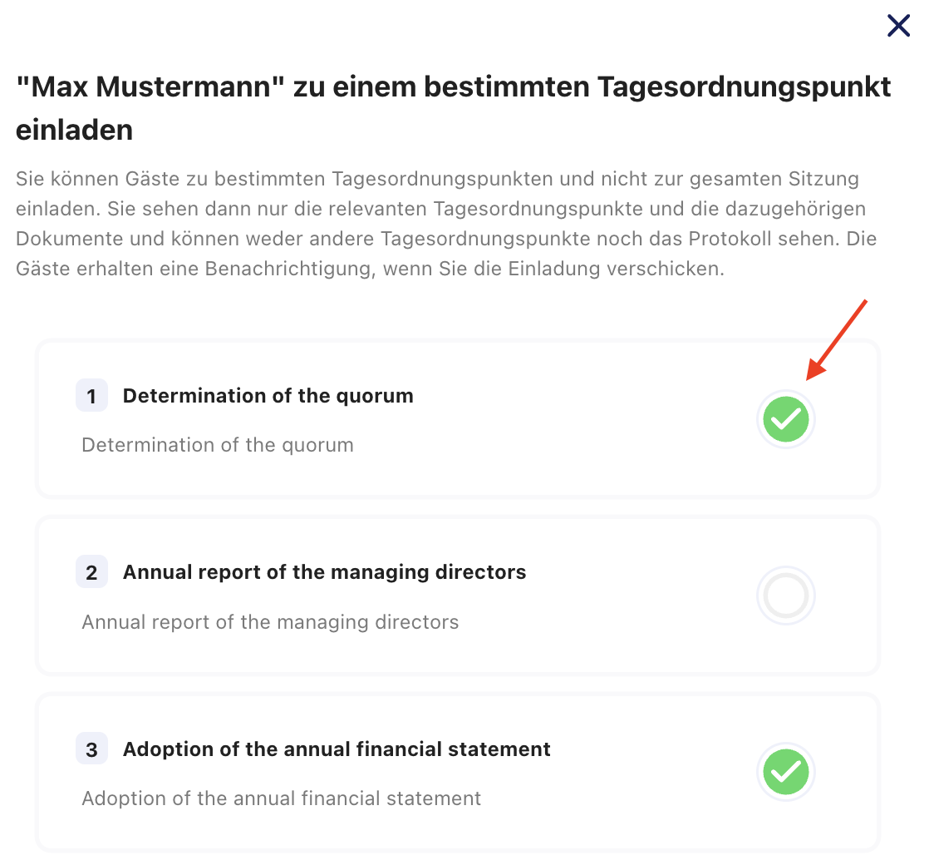Click the gray Adoption of annual financial statement description

(x=282, y=798)
